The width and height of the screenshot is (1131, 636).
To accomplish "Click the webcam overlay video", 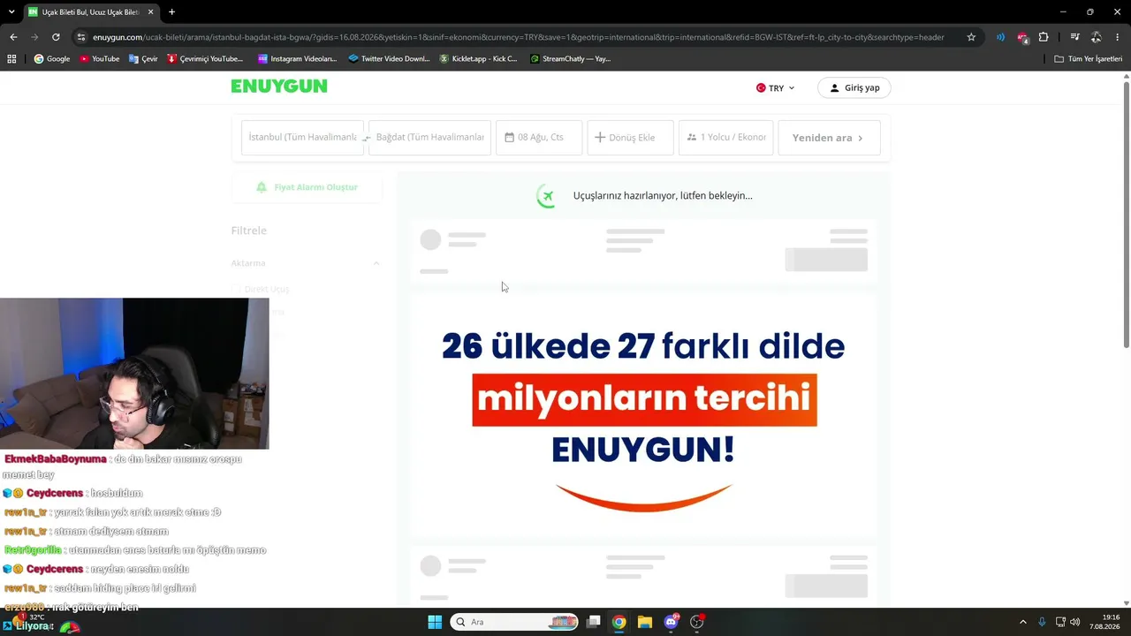I will [x=134, y=374].
